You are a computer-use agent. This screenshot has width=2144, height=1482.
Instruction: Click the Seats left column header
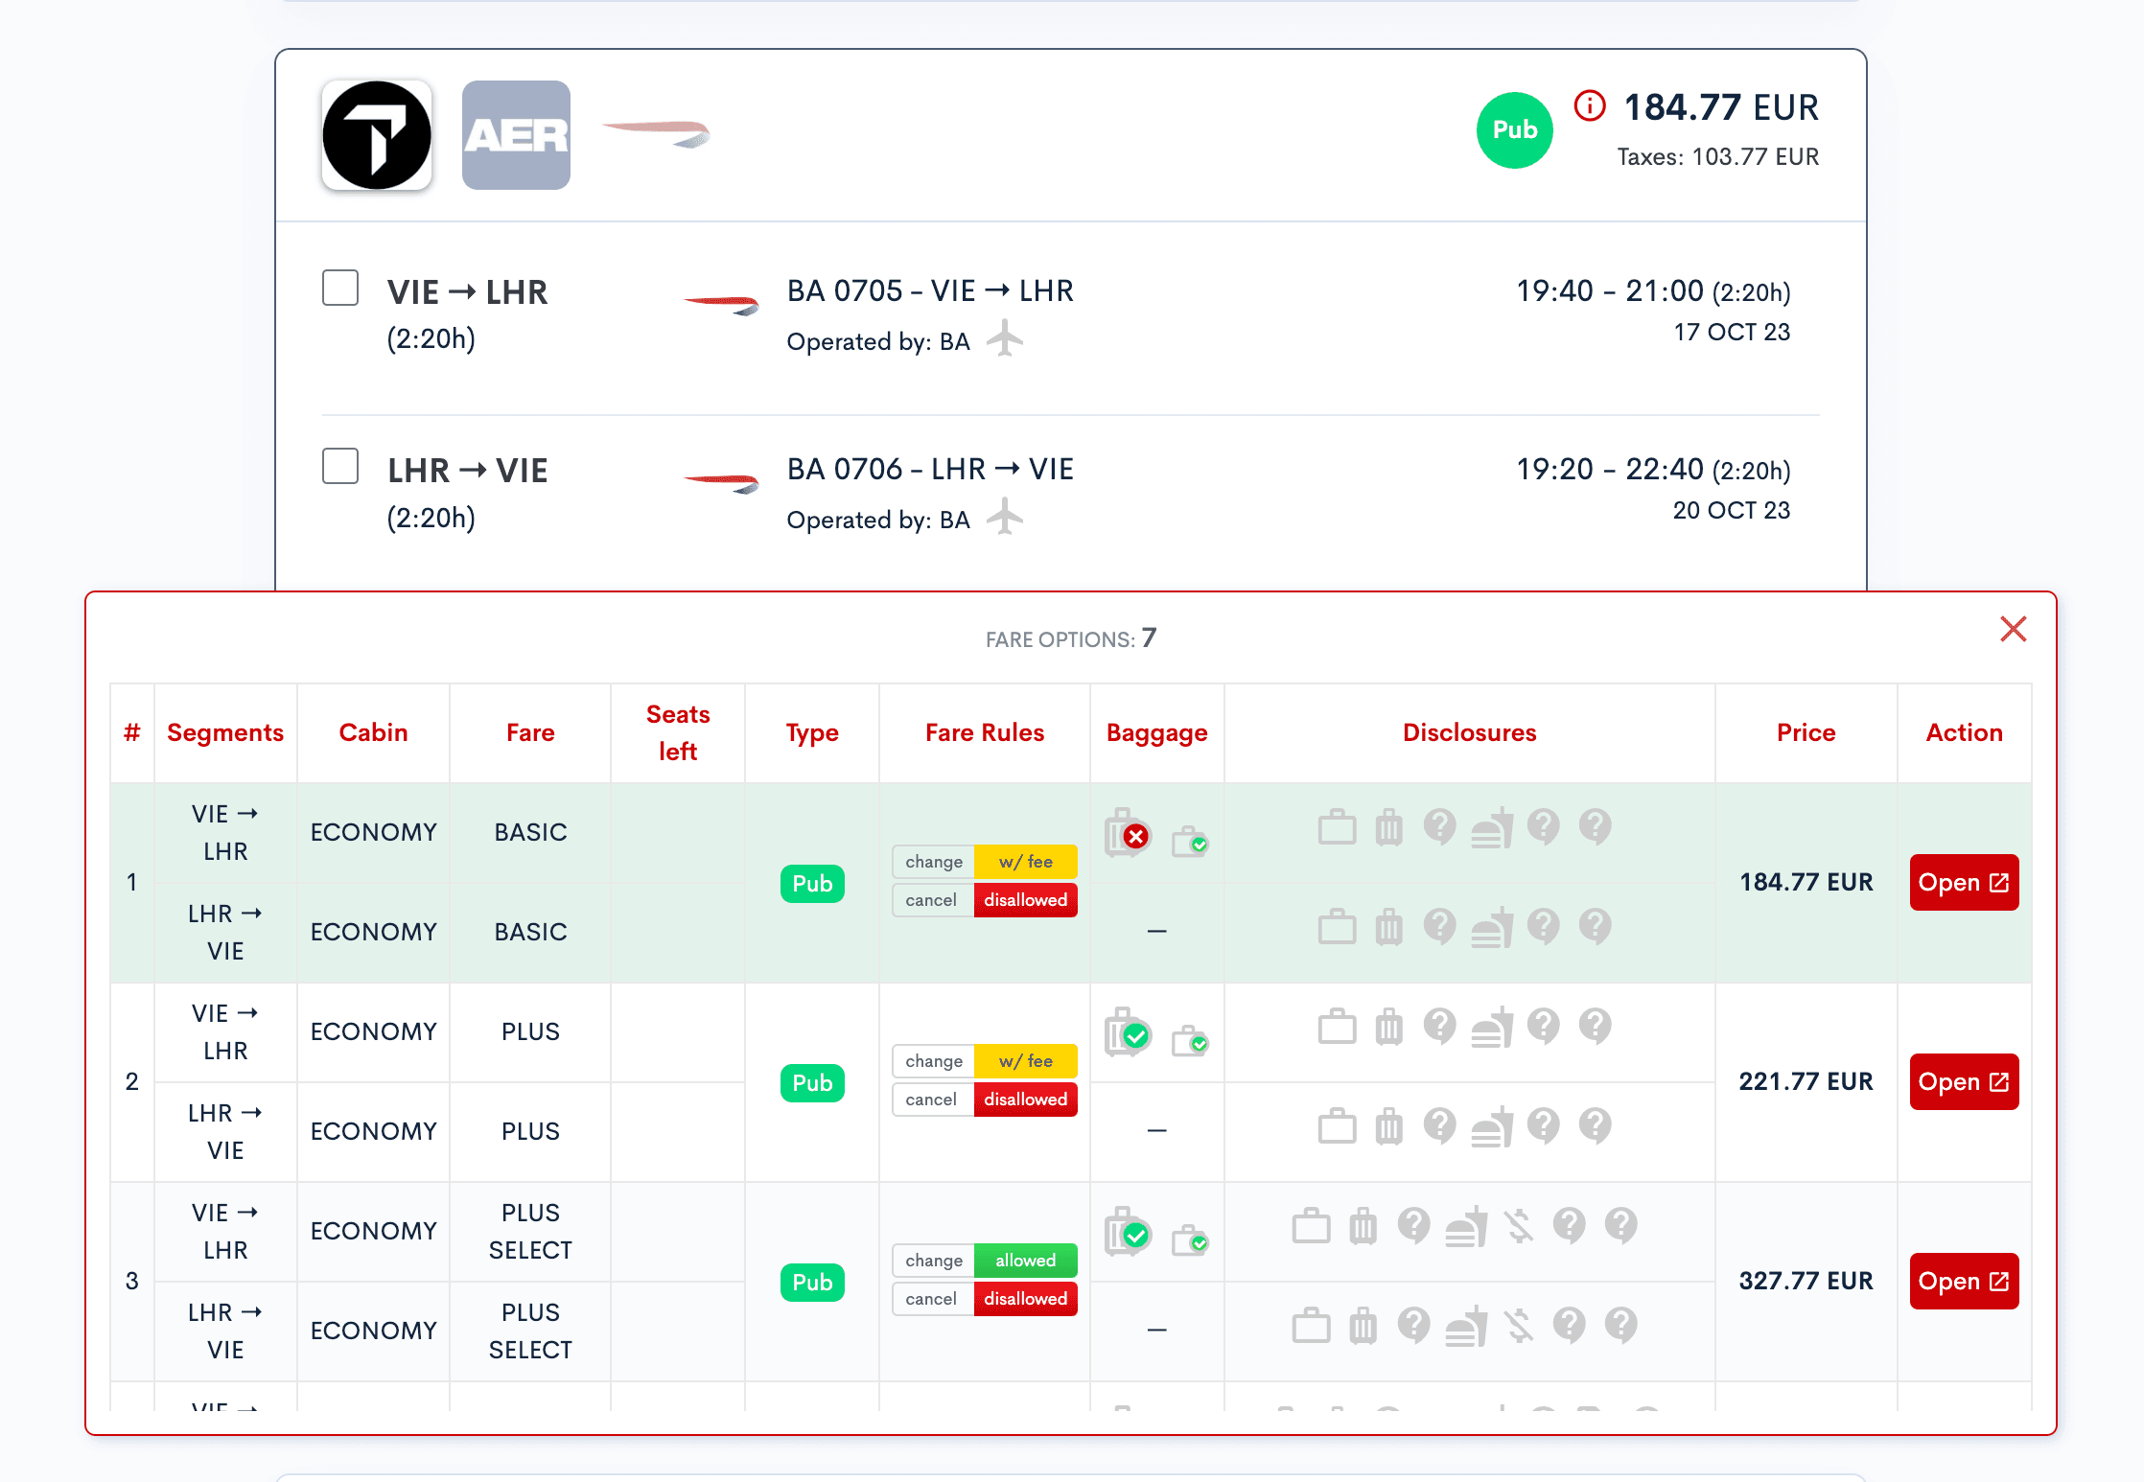(x=678, y=732)
